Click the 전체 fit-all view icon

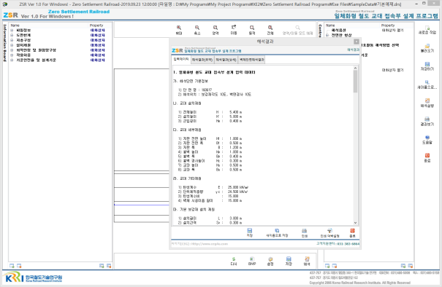click(x=270, y=30)
